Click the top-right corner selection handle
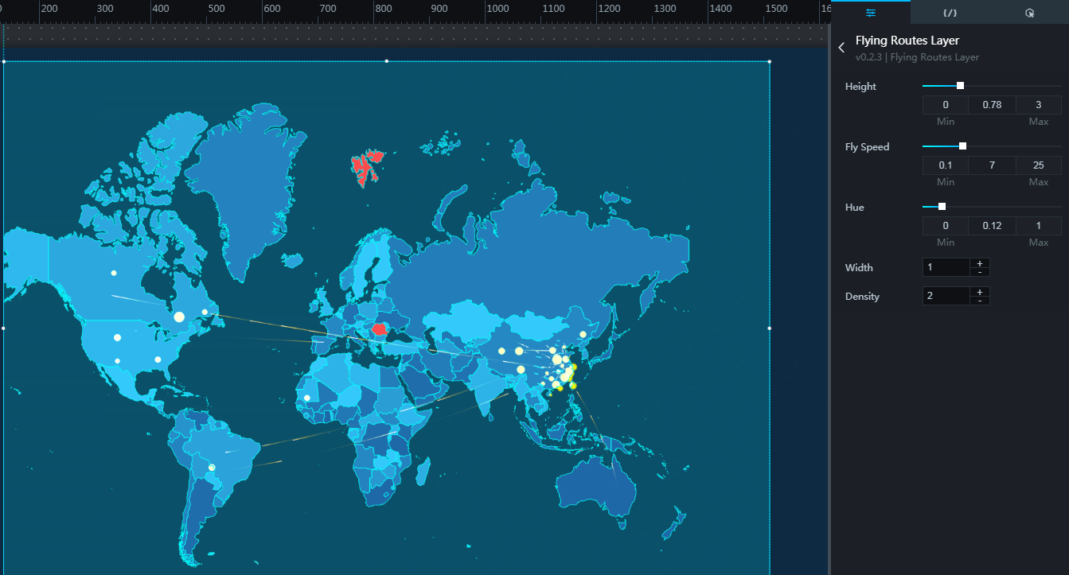Image resolution: width=1069 pixels, height=575 pixels. (x=770, y=60)
